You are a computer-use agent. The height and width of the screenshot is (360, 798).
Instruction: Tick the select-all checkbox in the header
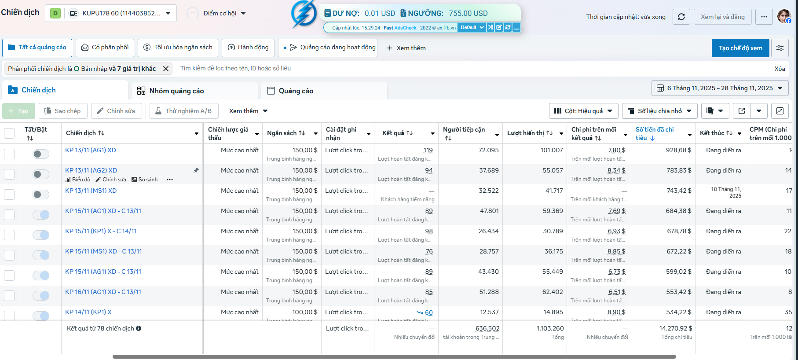9,133
